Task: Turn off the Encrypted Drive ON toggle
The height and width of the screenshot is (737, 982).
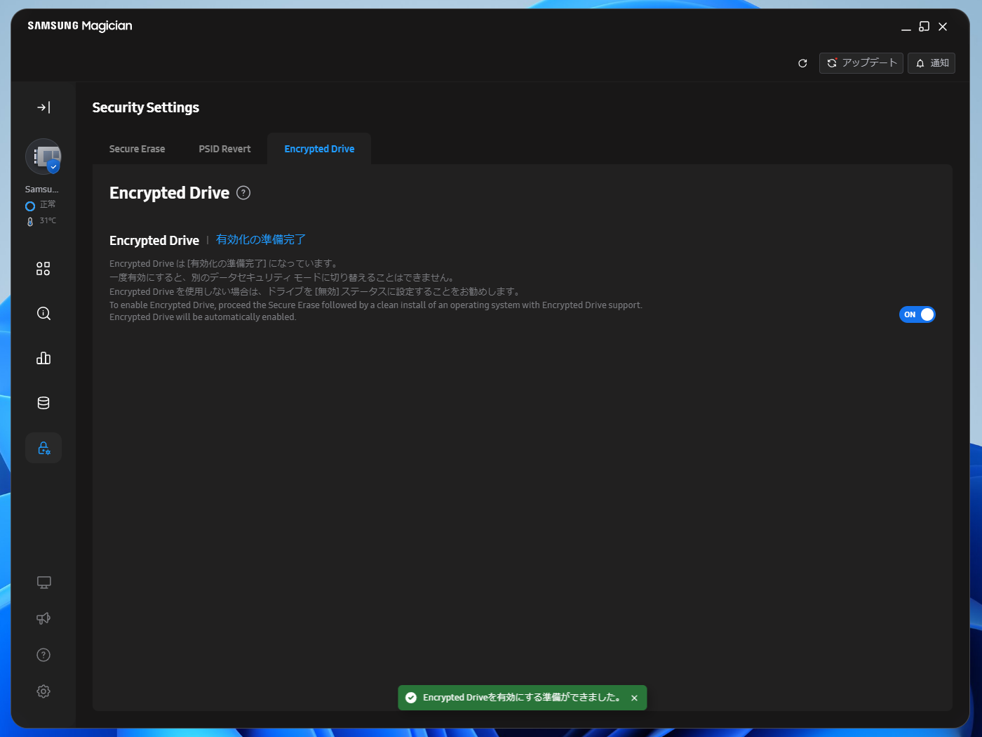Action: coord(917,314)
